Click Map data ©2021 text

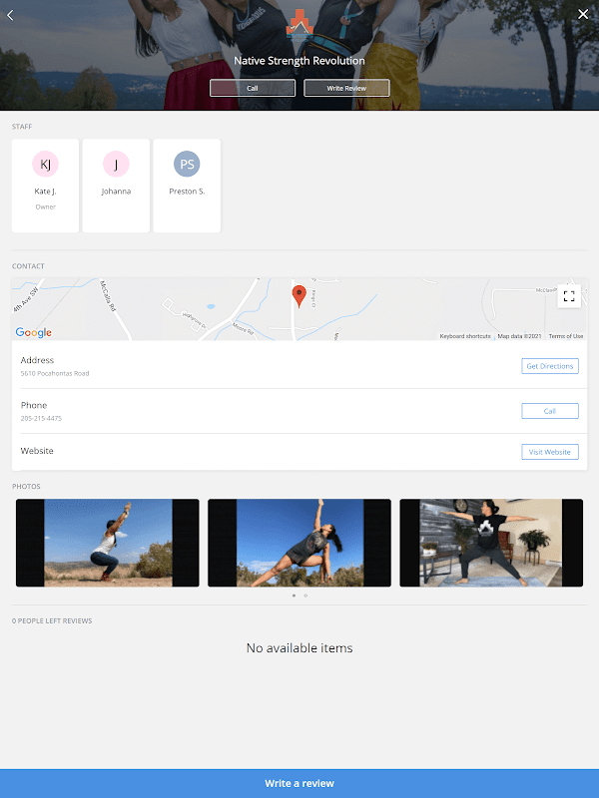pyautogui.click(x=519, y=336)
